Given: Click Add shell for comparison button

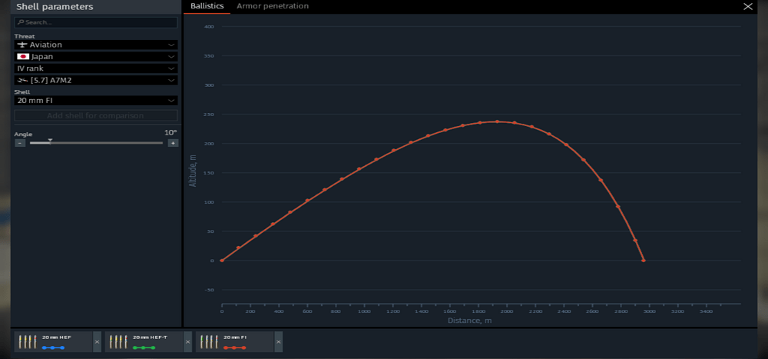Looking at the screenshot, I should click(96, 116).
